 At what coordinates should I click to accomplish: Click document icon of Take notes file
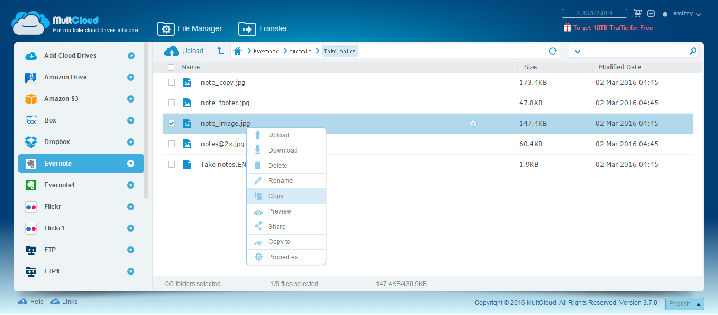click(187, 164)
